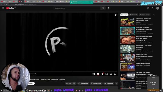Click the youtube.com address bar
Viewport: 163px width, 92px height.
pyautogui.click(x=73, y=4)
